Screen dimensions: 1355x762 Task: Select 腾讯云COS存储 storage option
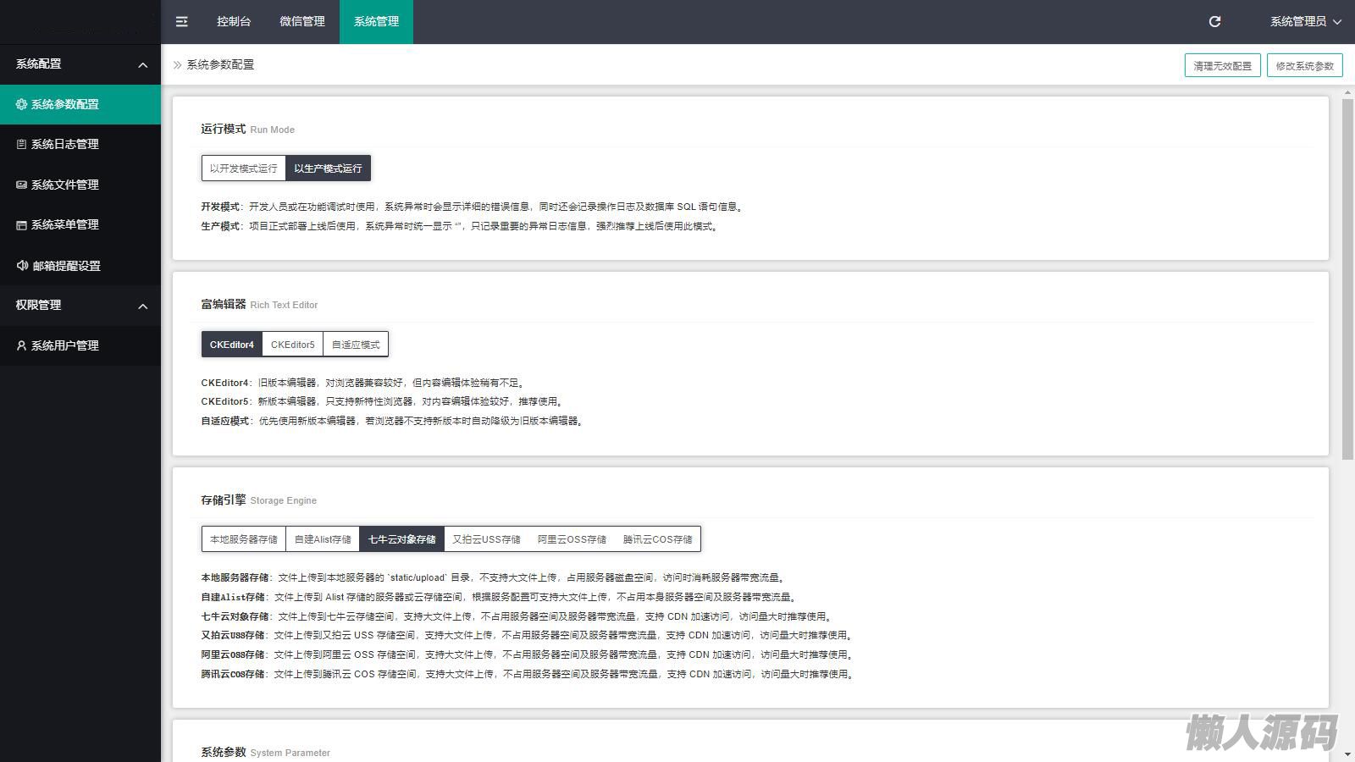pyautogui.click(x=657, y=539)
